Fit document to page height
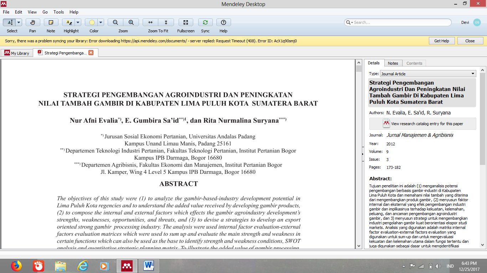The image size is (487, 273). point(166,22)
